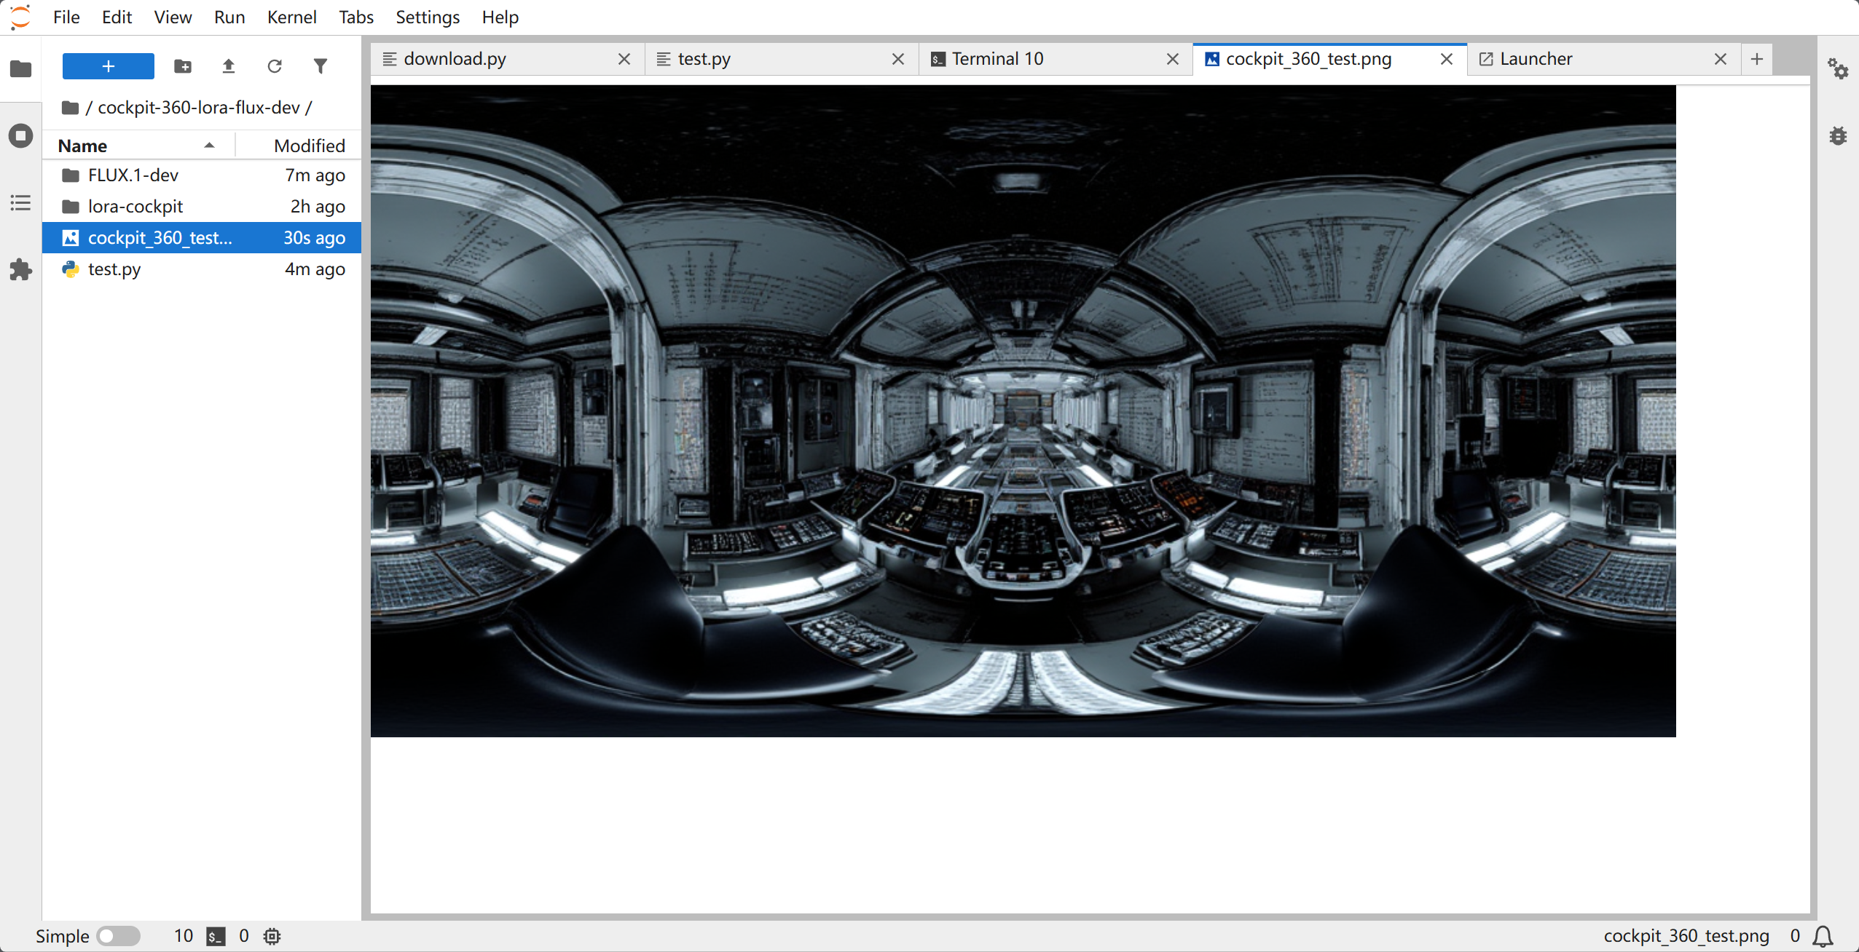
Task: Sort files by Name column arrow
Action: 209,146
